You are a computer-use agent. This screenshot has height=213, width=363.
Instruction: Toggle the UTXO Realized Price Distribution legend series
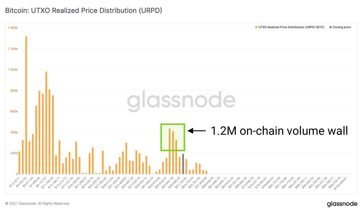point(291,27)
